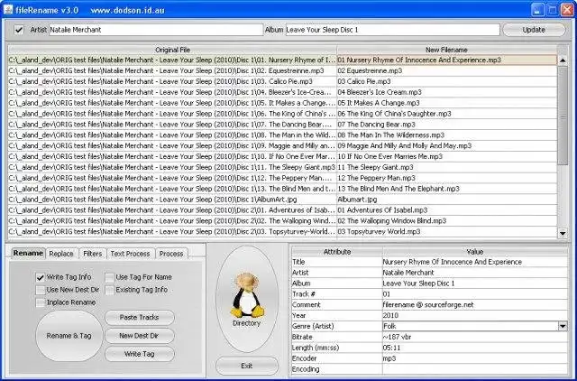Click the Encoder value 'mp3'

(475, 358)
